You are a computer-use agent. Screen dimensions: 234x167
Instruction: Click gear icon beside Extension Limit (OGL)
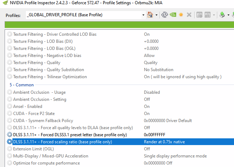coord(10,149)
